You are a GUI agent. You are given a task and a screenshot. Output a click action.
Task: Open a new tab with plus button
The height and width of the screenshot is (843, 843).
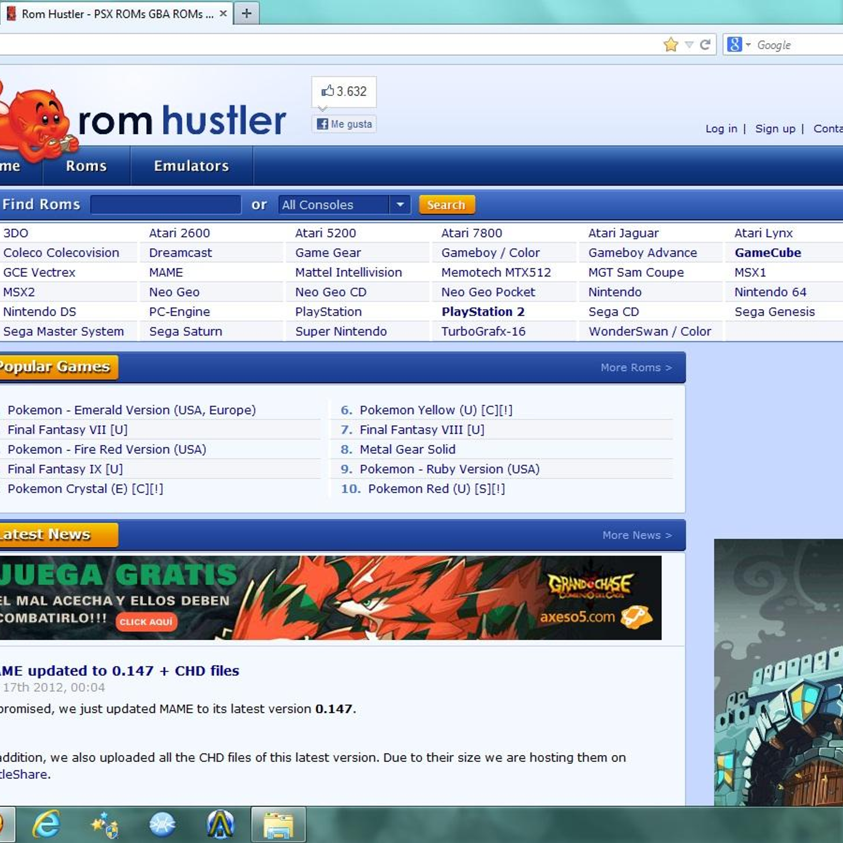click(x=247, y=13)
